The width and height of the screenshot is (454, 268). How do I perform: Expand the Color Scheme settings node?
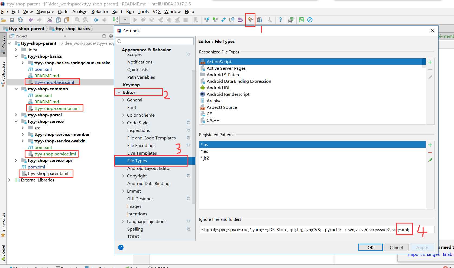pyautogui.click(x=123, y=115)
